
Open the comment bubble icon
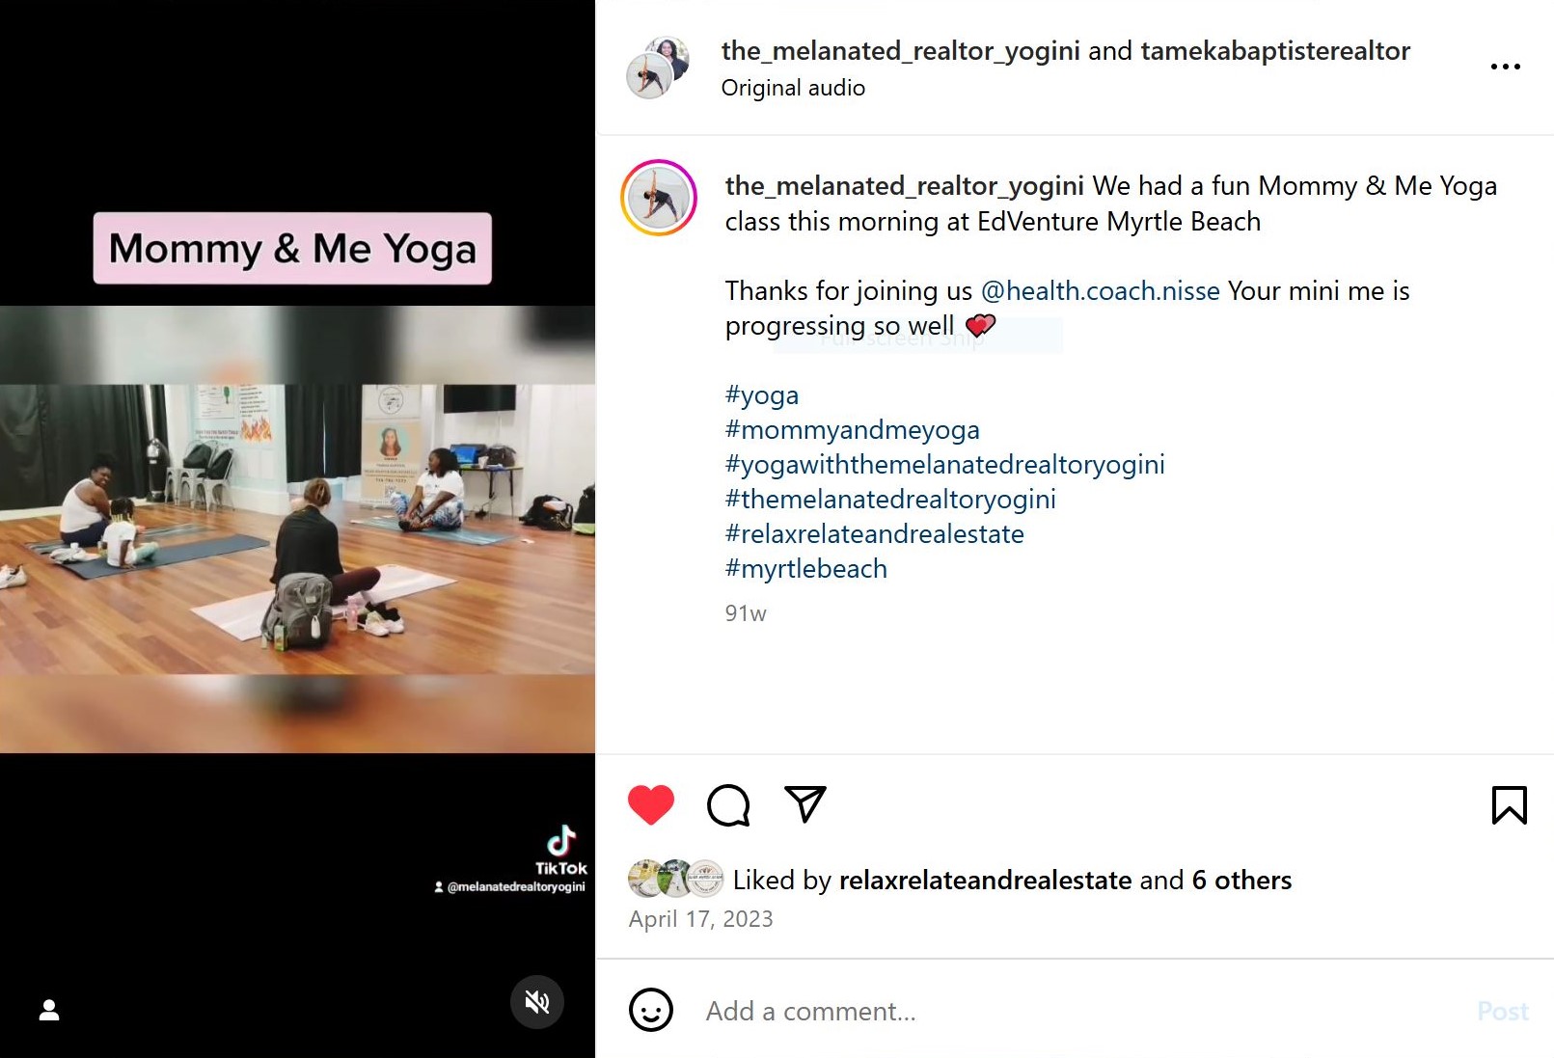click(x=728, y=805)
